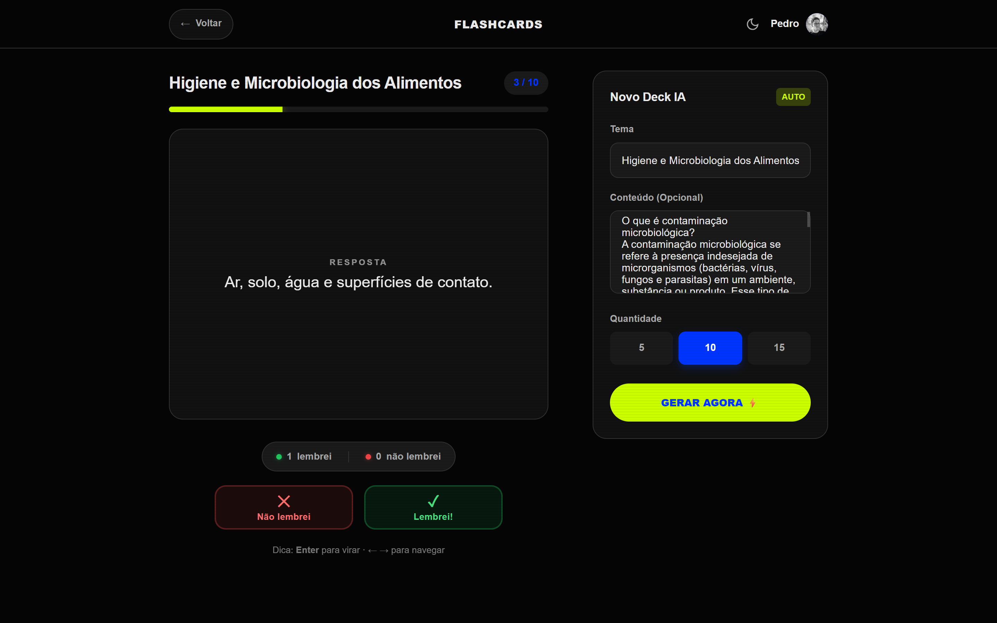The image size is (997, 623).
Task: Click the FLASHCARDS header title
Action: (x=498, y=24)
